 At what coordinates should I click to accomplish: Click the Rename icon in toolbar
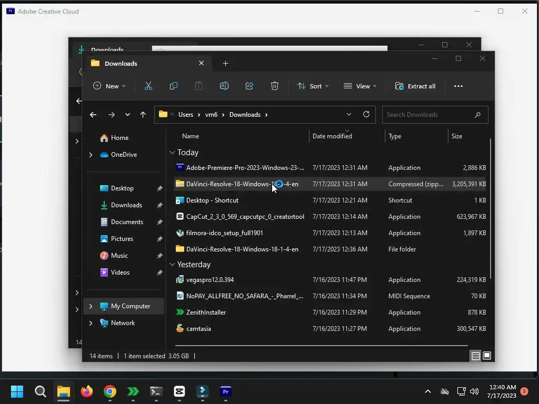224,86
